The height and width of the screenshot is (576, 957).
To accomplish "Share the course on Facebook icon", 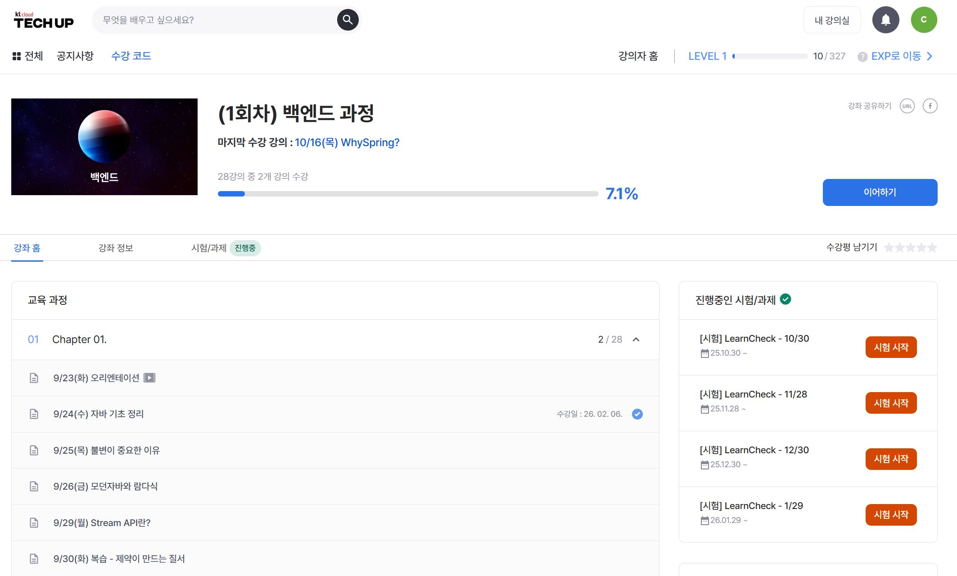I will point(930,106).
